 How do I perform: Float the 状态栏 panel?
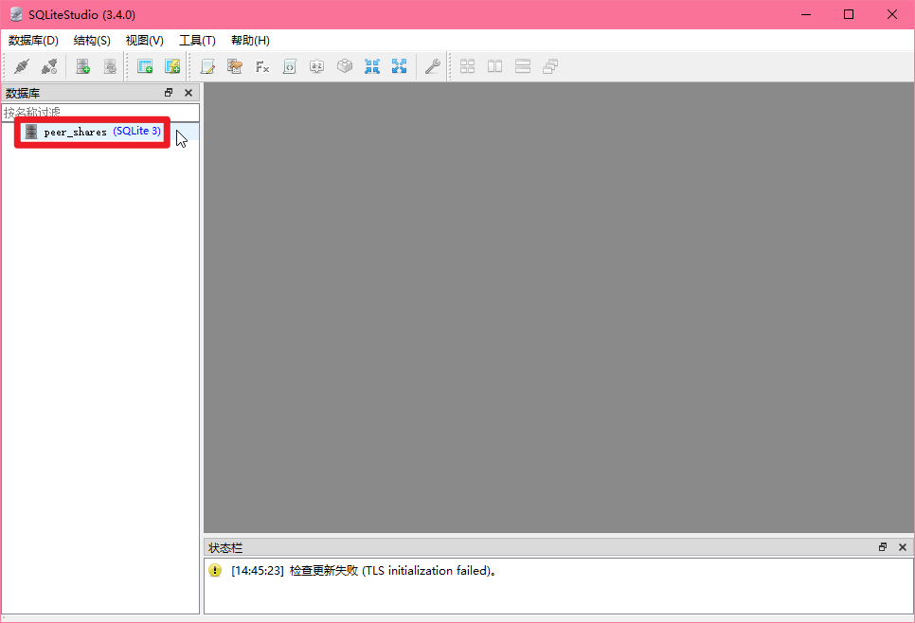883,547
